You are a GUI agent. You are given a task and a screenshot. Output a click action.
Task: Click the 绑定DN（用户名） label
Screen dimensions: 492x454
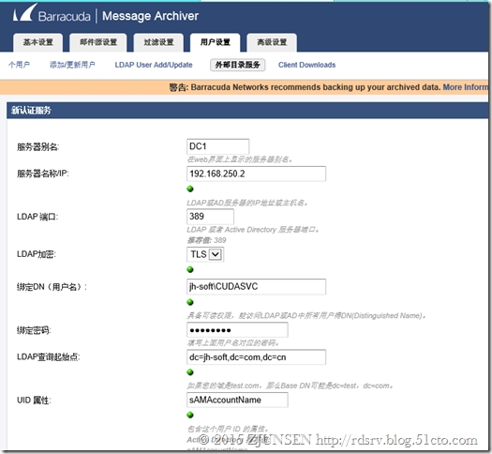click(x=52, y=287)
